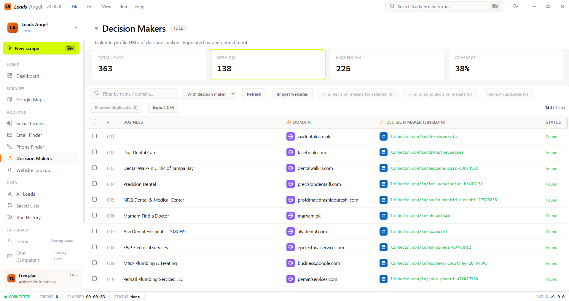Expand the Leads Angel workspace switcher
The height and width of the screenshot is (301, 569).
(76, 27)
